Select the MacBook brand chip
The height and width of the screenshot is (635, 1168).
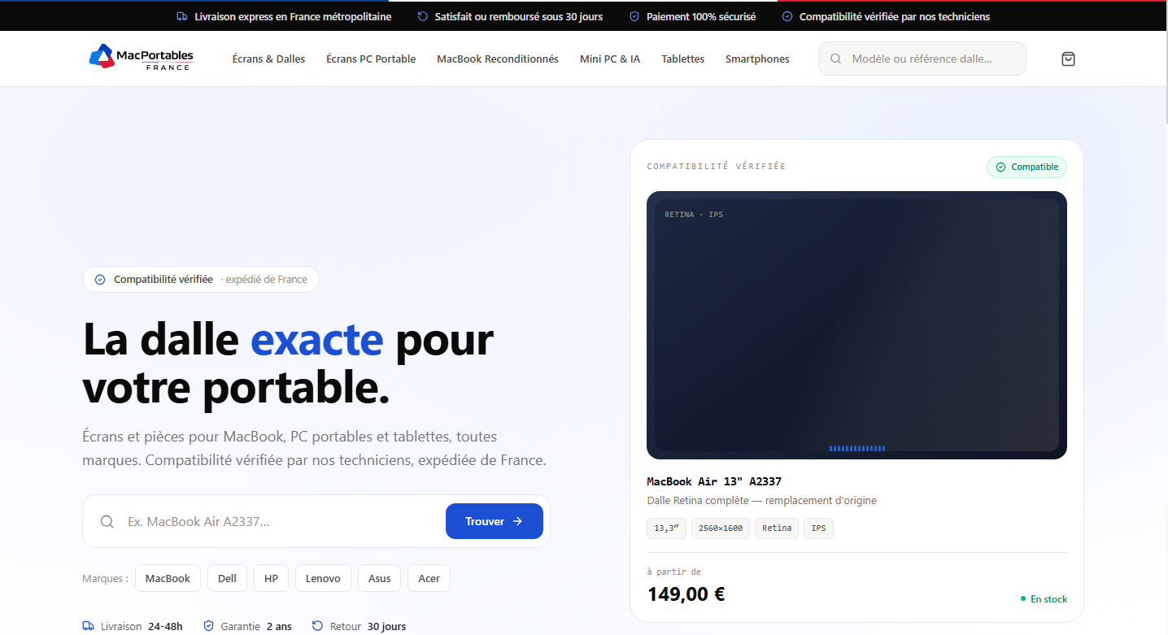click(168, 578)
